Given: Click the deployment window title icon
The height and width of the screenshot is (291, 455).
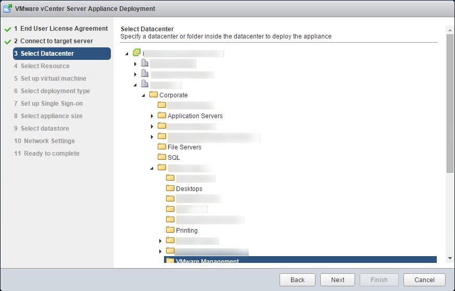Looking at the screenshot, I should coord(8,8).
